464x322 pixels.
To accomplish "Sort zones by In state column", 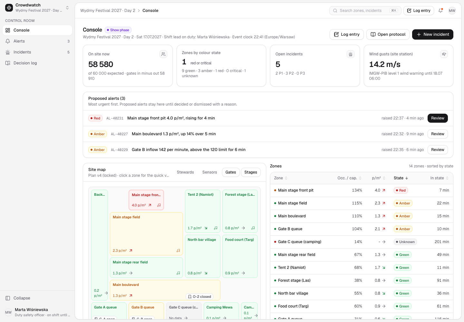I will (x=440, y=178).
